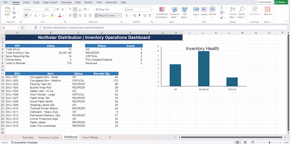Decrease font size with smaller A

(x=63, y=9)
